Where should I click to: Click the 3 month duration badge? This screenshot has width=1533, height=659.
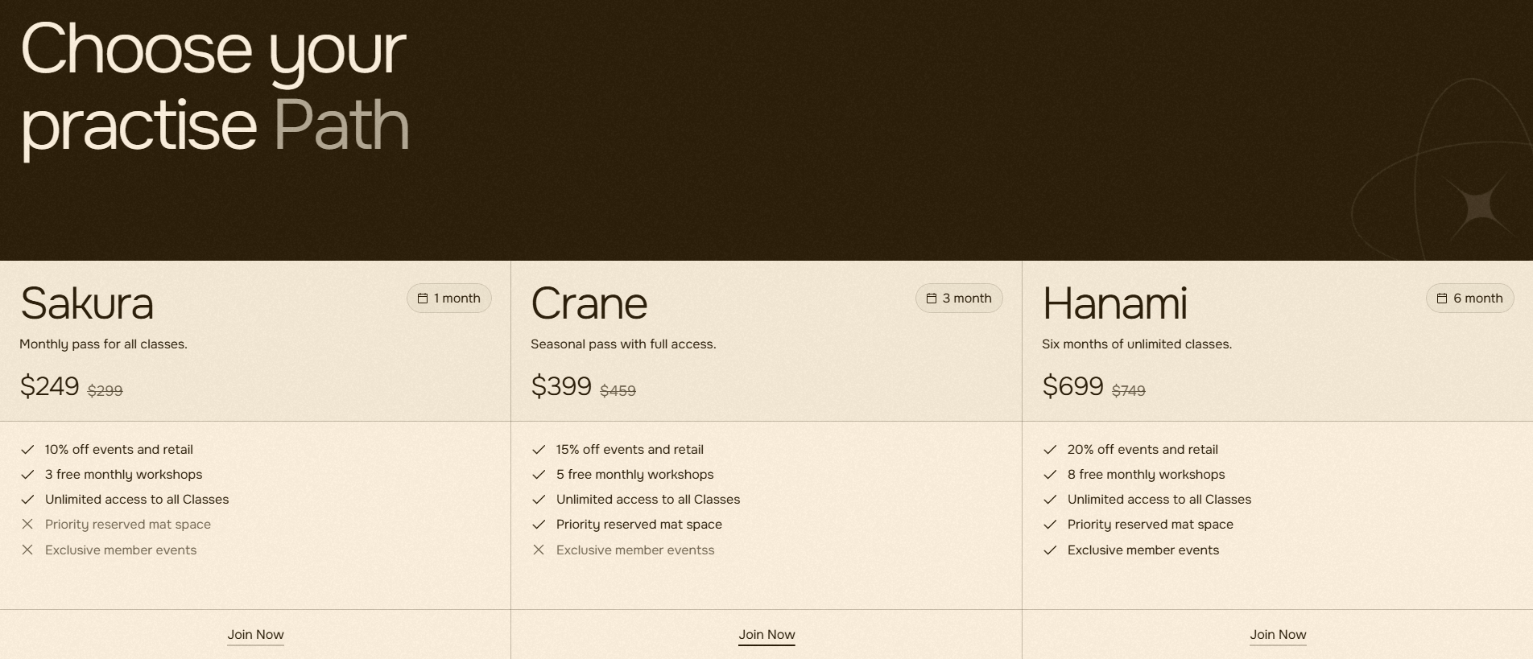pyautogui.click(x=959, y=299)
